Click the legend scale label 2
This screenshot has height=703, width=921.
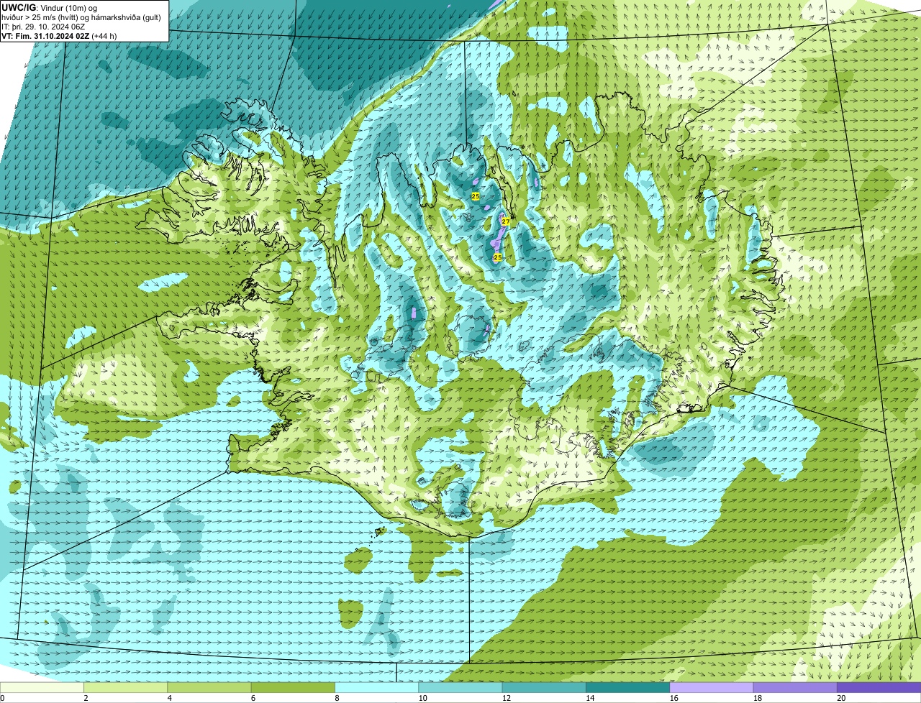click(x=86, y=698)
